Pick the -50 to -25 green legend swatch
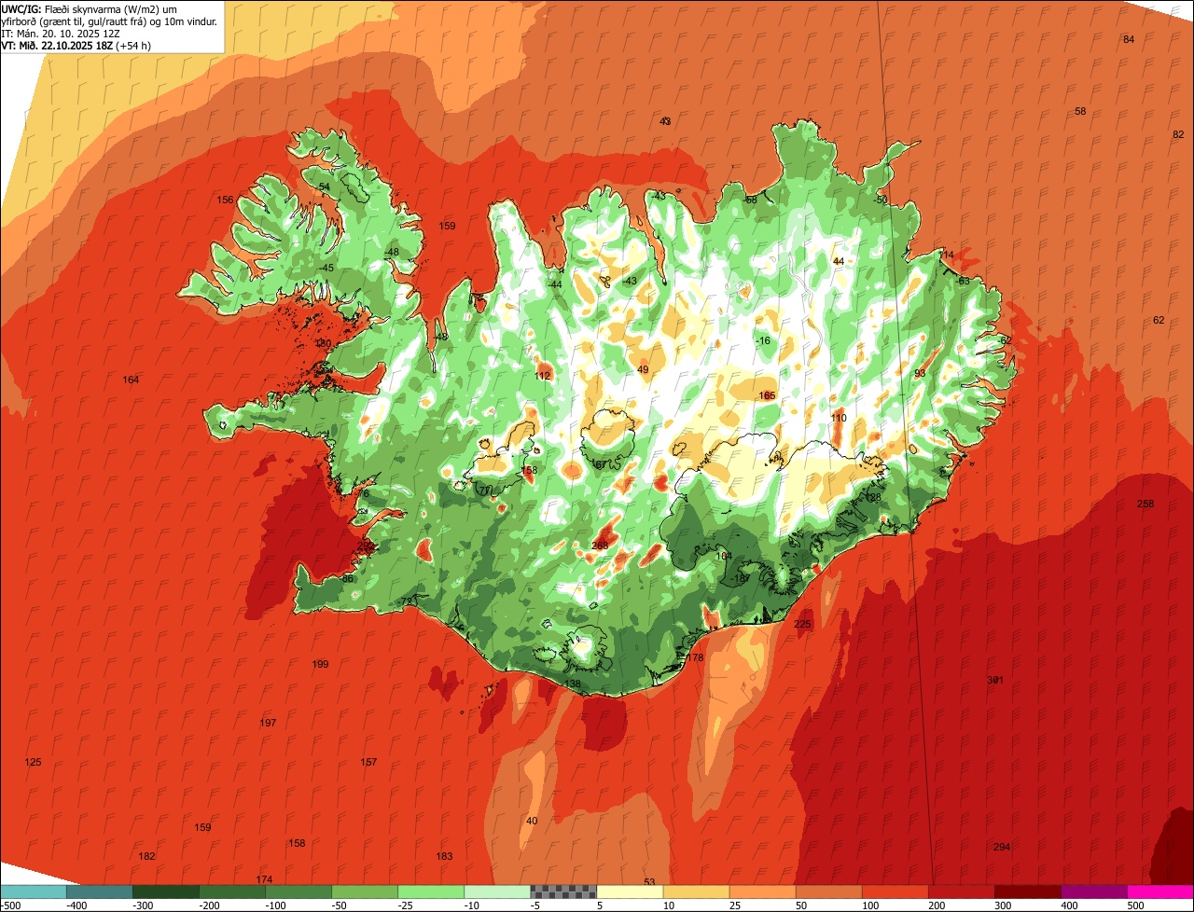This screenshot has width=1194, height=912. [365, 891]
